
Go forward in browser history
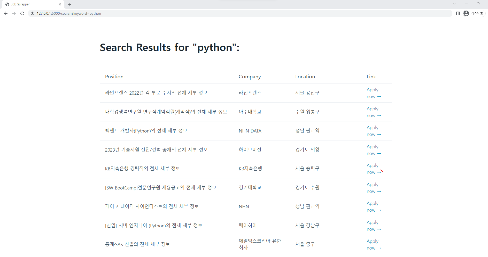[x=14, y=13]
